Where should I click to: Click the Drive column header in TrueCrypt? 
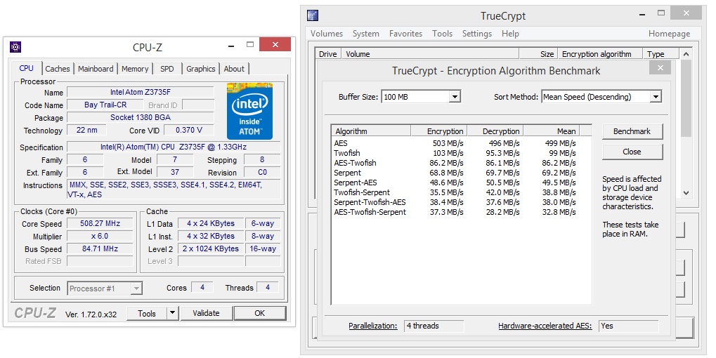point(328,54)
